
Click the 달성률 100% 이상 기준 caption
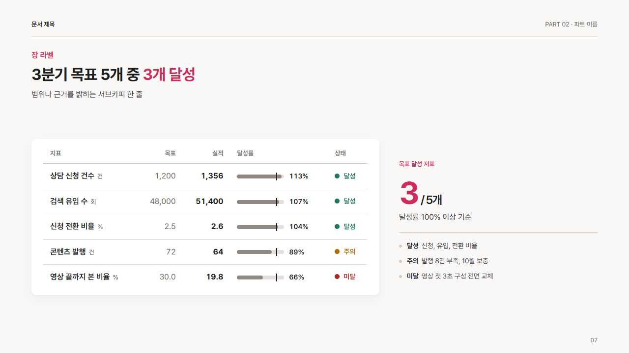click(x=435, y=217)
